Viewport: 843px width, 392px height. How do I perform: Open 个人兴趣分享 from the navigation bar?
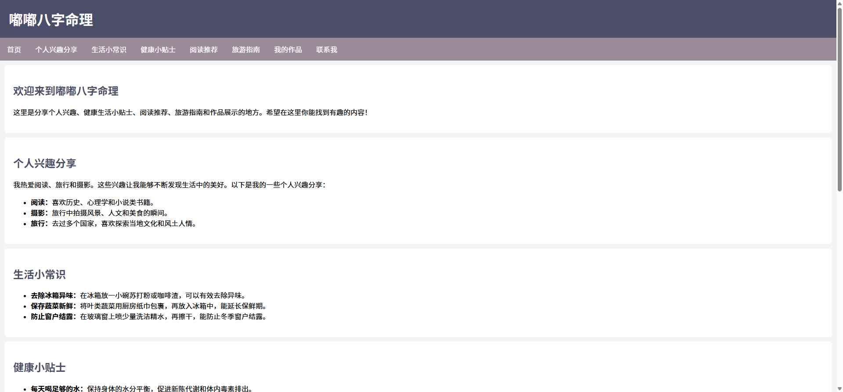click(x=56, y=50)
